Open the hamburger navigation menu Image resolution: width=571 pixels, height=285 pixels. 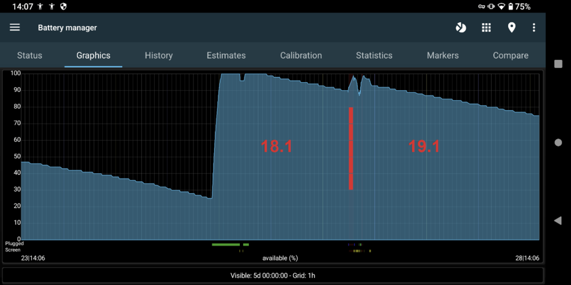pos(15,27)
